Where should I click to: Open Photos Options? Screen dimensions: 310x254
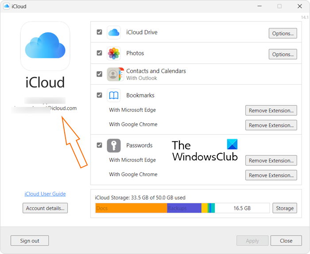(x=283, y=54)
